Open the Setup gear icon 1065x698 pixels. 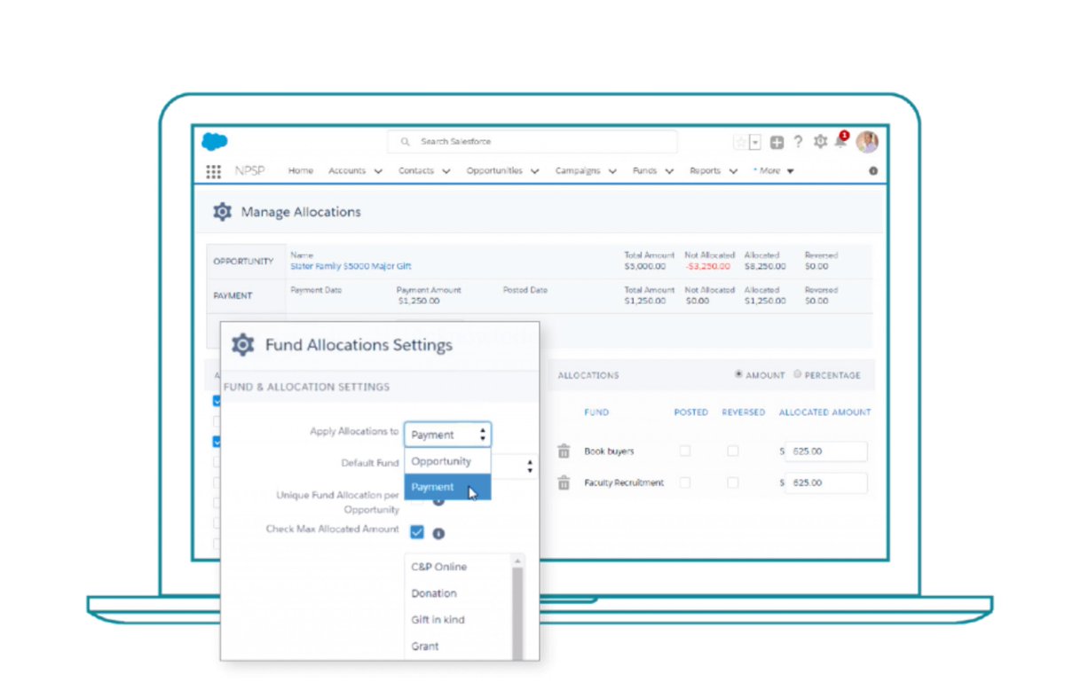pyautogui.click(x=819, y=141)
